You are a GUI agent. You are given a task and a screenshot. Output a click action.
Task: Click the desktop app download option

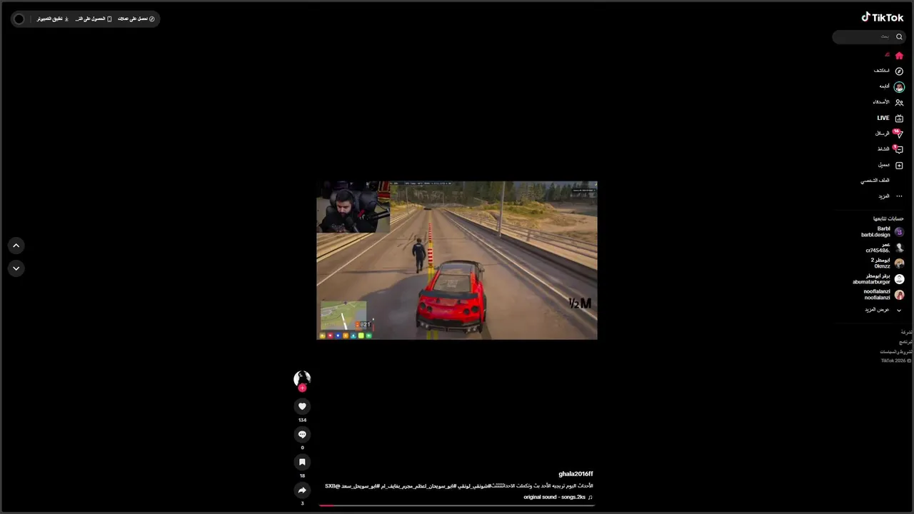tap(53, 19)
